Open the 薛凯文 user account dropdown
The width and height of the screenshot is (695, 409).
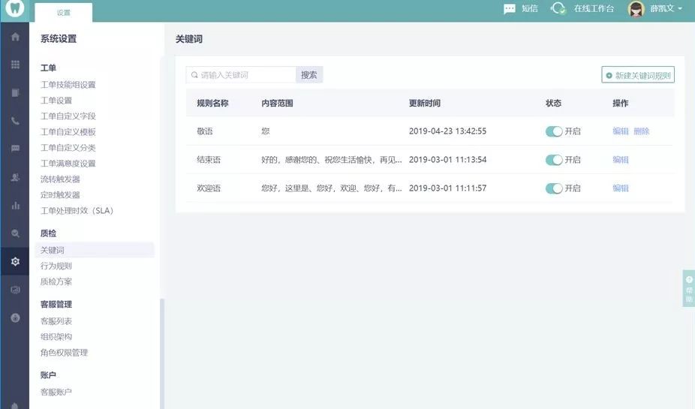655,9
